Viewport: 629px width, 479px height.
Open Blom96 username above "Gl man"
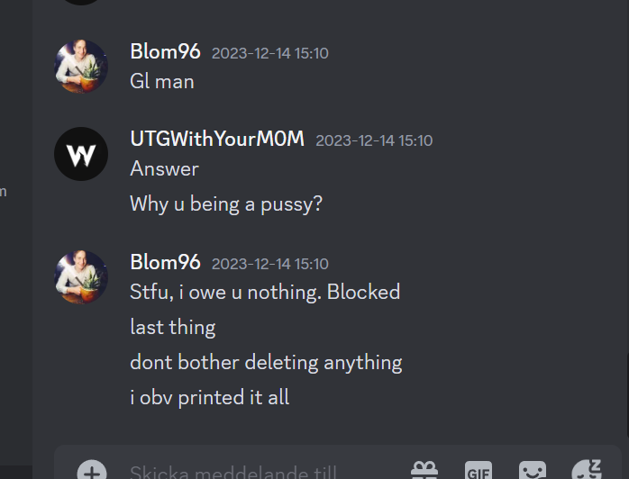[165, 51]
